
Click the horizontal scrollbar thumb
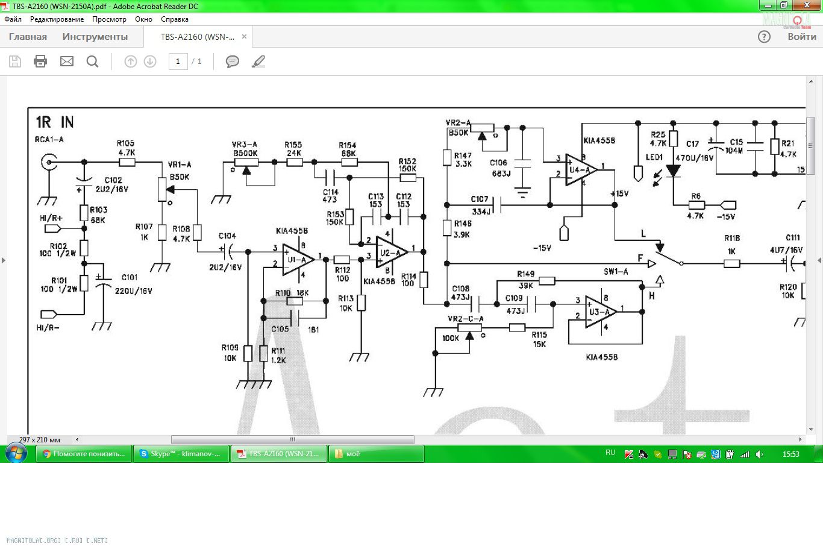click(x=292, y=439)
